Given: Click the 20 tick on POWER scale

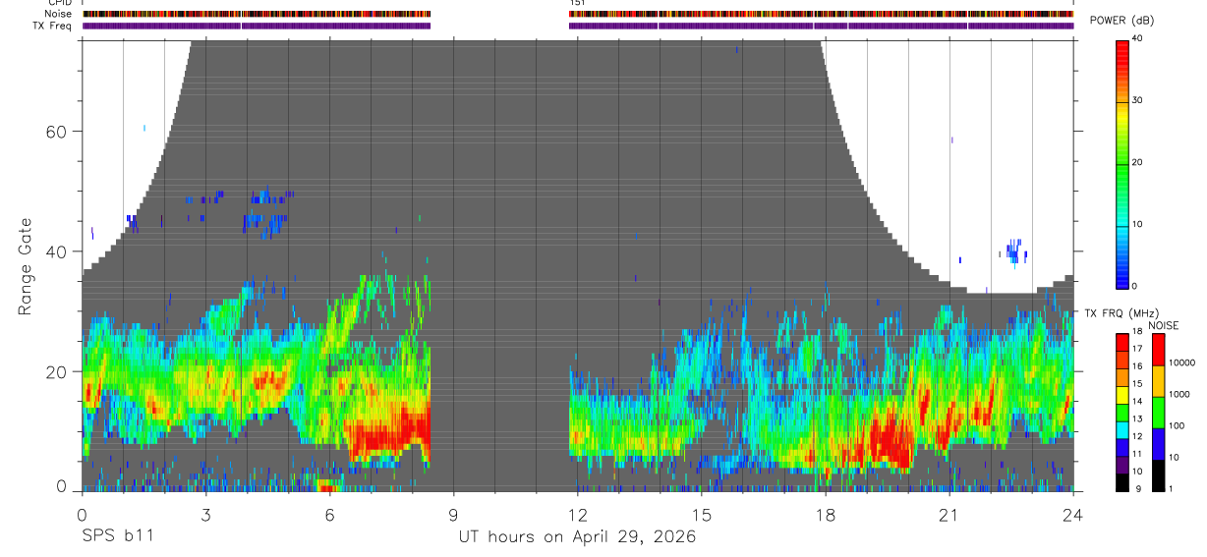Looking at the screenshot, I should tap(1136, 162).
